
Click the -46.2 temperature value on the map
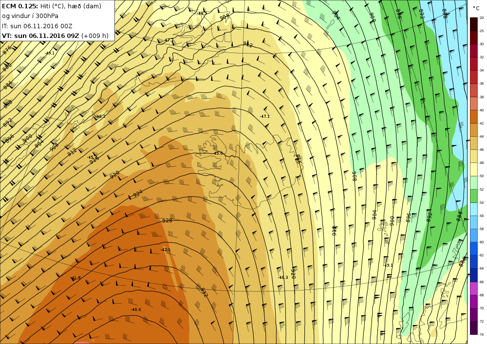(100, 117)
